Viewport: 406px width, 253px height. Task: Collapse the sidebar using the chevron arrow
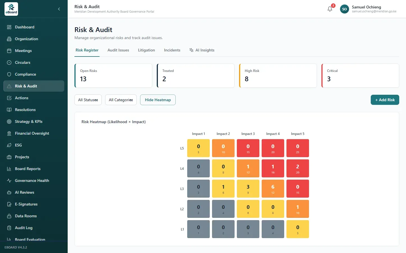point(59,9)
